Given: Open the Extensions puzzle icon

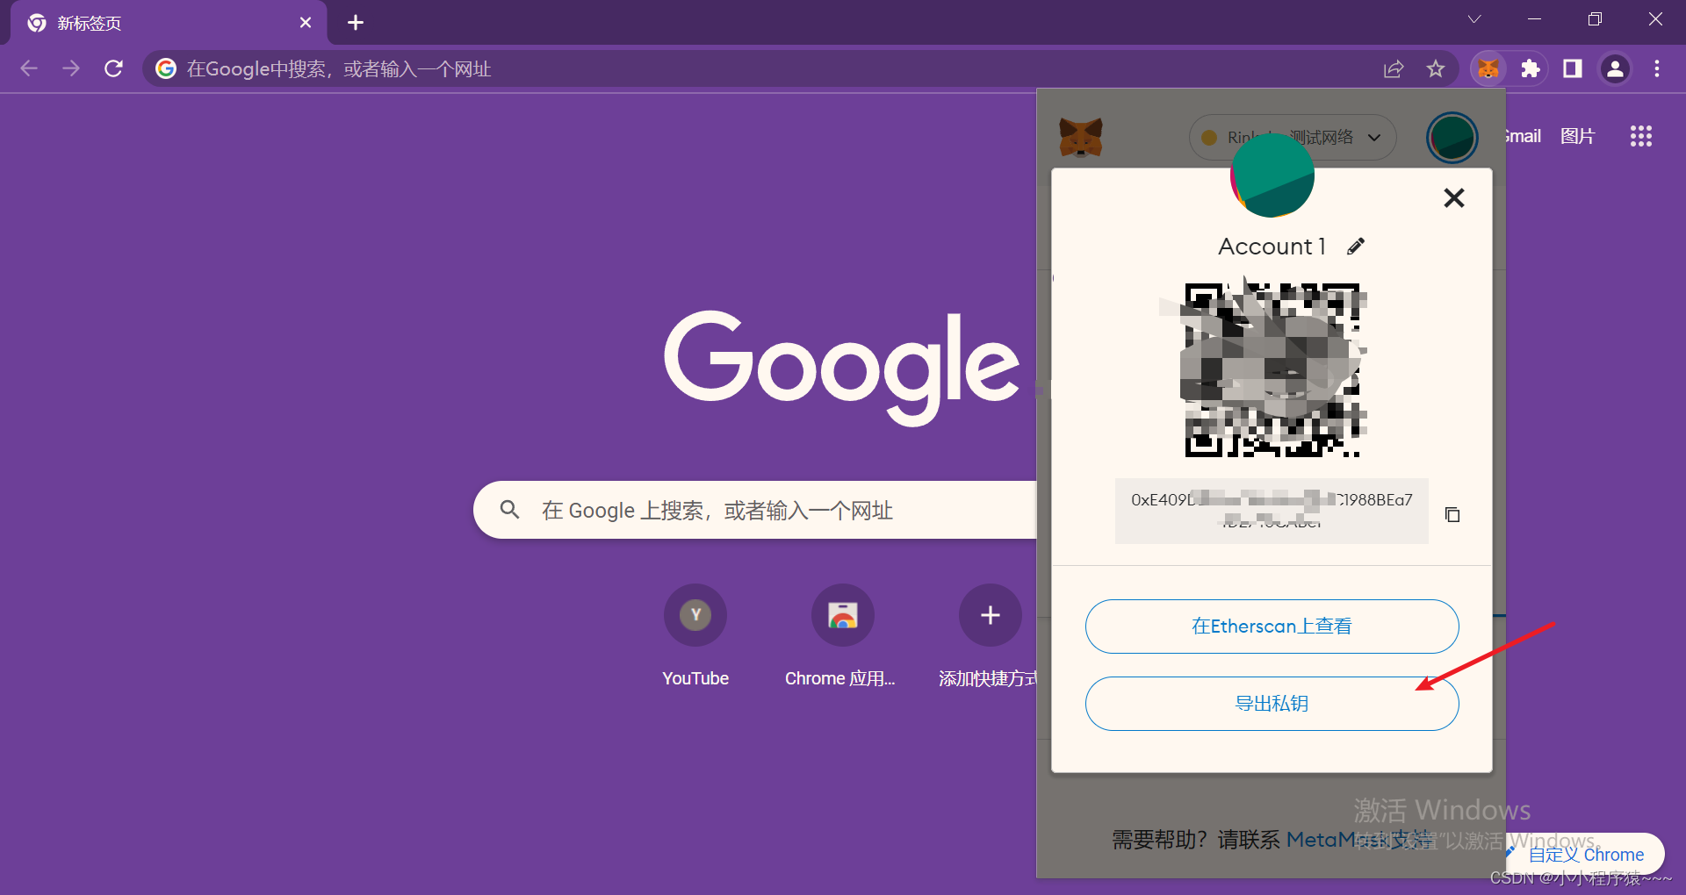Looking at the screenshot, I should click(1531, 68).
